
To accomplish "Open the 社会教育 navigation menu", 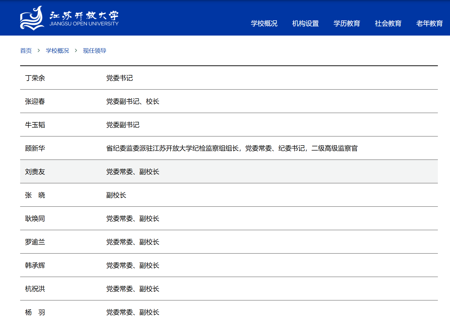I will 388,23.
